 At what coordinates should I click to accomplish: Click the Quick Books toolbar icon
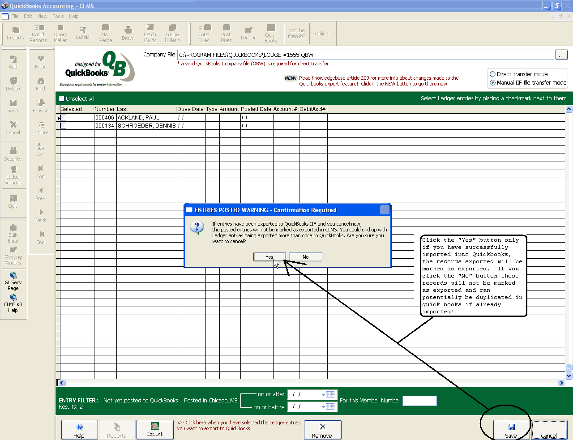[x=271, y=34]
